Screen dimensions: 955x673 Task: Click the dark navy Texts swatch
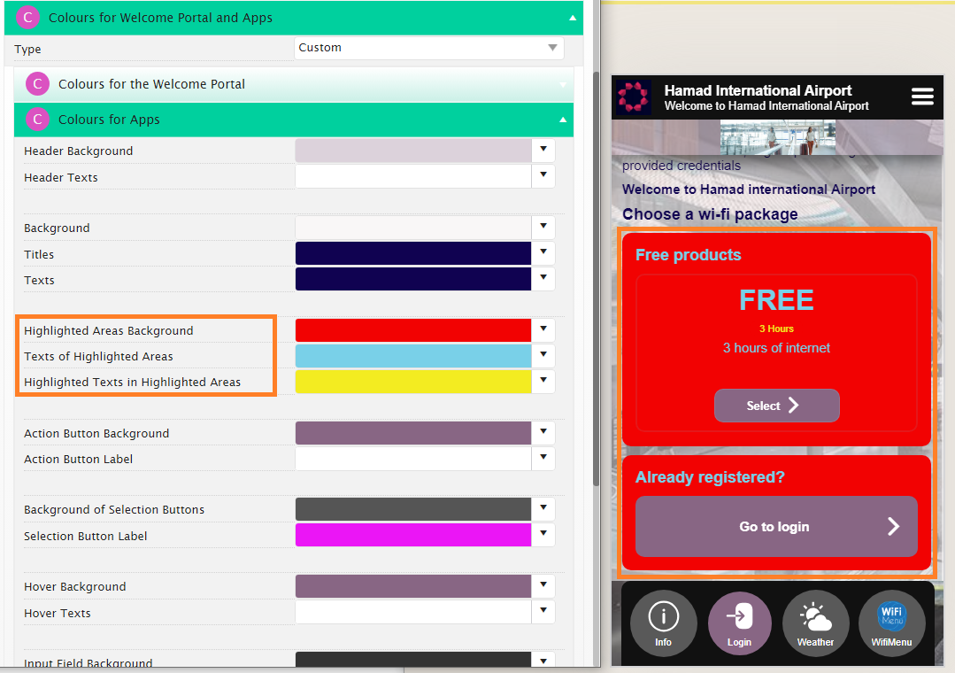click(x=413, y=279)
